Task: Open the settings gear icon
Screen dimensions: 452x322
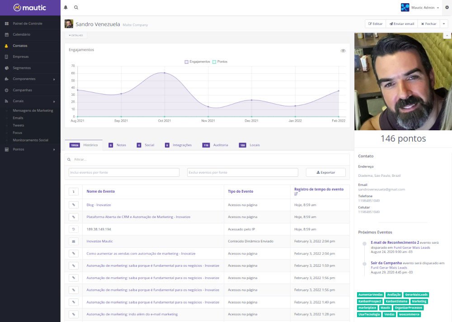Action: 447,8
